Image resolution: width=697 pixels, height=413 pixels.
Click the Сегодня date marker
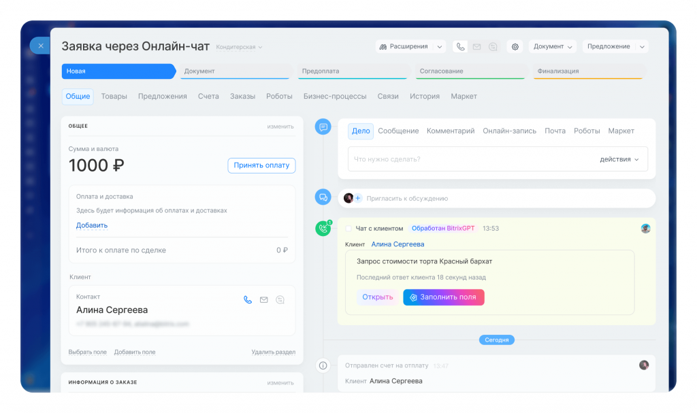pos(496,340)
